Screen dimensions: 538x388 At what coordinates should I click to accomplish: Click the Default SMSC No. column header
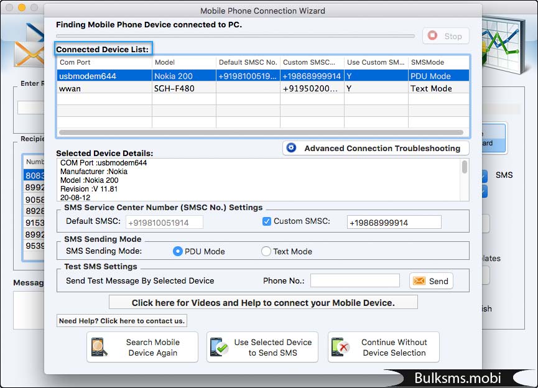click(248, 62)
